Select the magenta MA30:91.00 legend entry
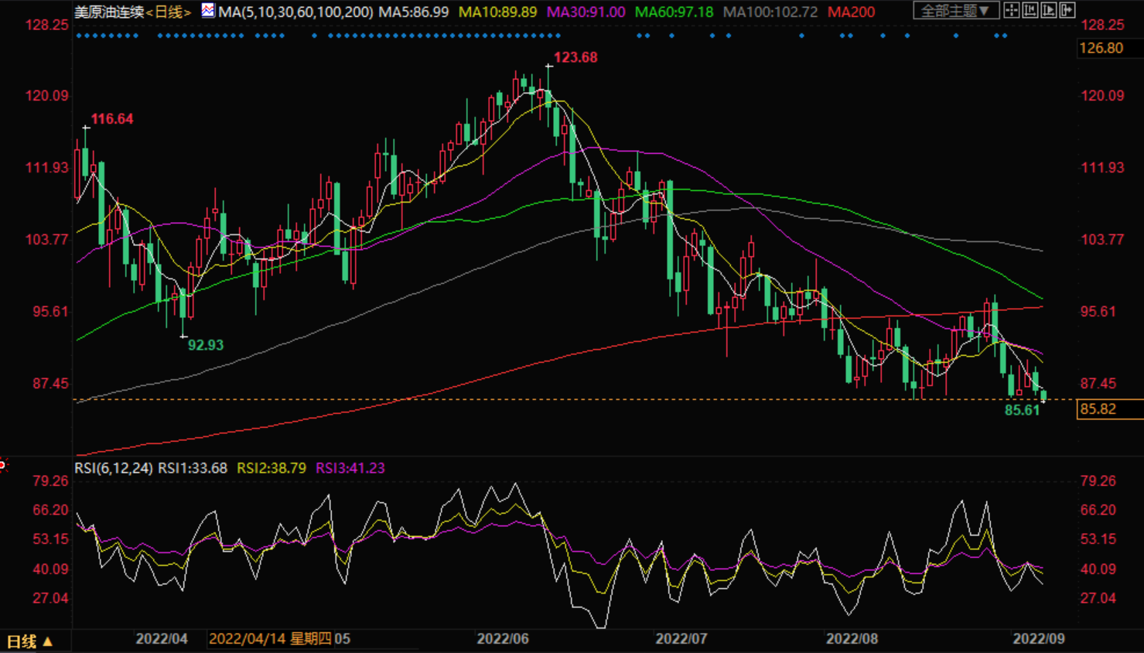The image size is (1144, 653). [x=586, y=12]
